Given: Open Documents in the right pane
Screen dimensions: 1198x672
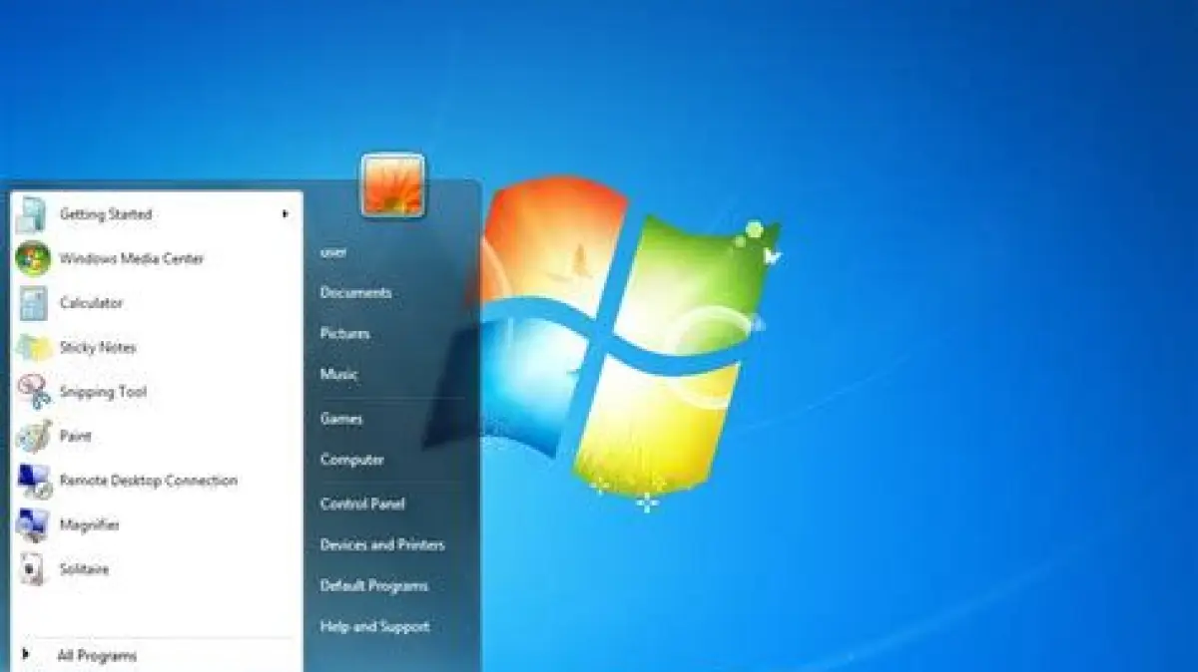Looking at the screenshot, I should 355,293.
